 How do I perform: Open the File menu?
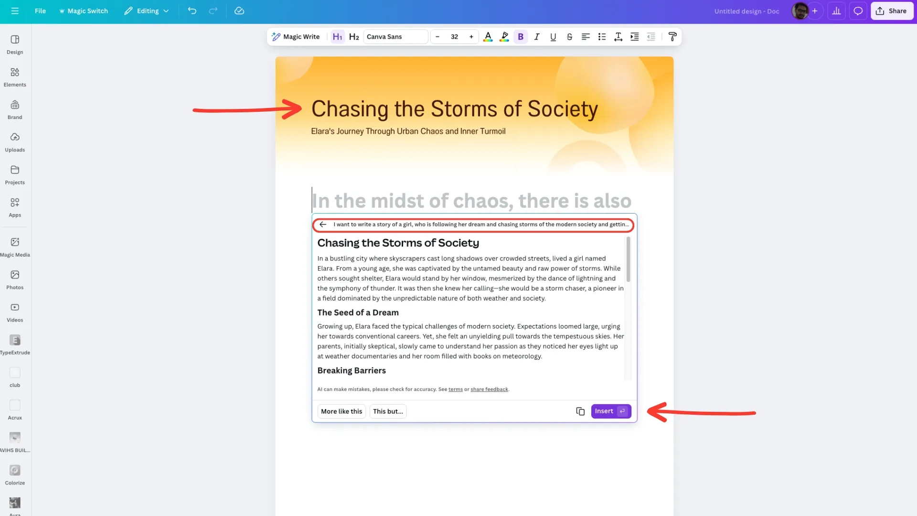(x=40, y=11)
